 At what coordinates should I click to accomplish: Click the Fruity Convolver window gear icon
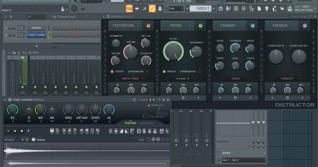pos(10,100)
